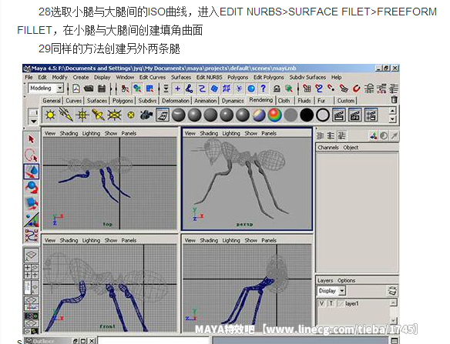
Task: Click the New Scene icon on status line
Action: (76, 89)
